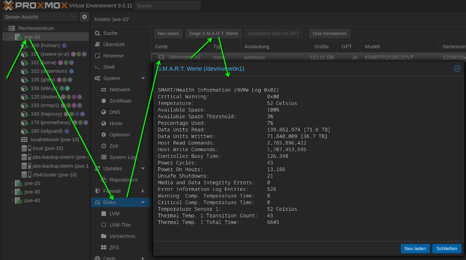Select container 120 (docker) in tree
466x260 pixels.
click(45, 97)
